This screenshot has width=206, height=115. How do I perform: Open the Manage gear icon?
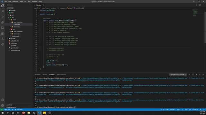pyautogui.click(x=3, y=105)
